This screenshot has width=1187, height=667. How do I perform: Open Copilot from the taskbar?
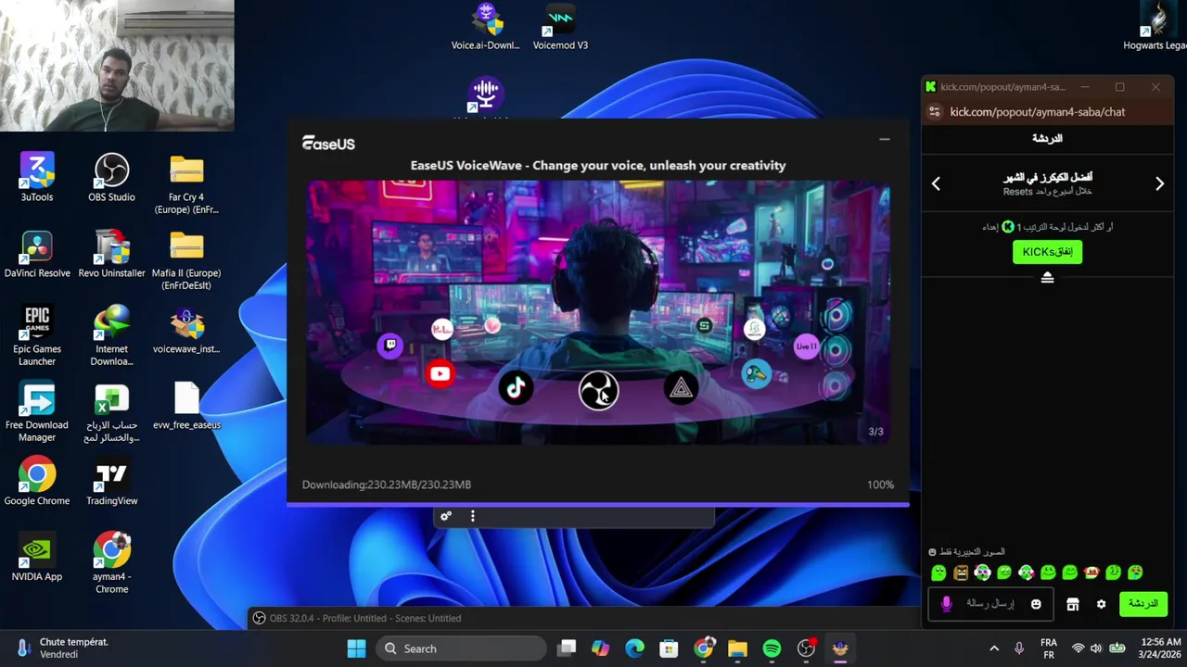tap(600, 648)
